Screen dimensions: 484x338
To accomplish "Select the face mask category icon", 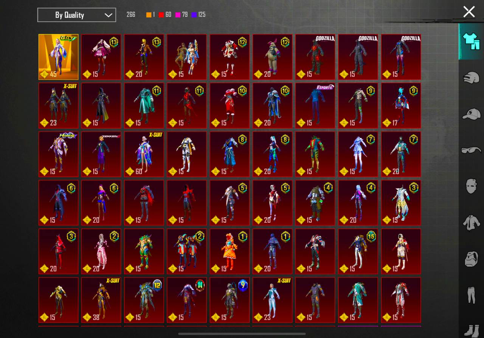I will point(471,186).
